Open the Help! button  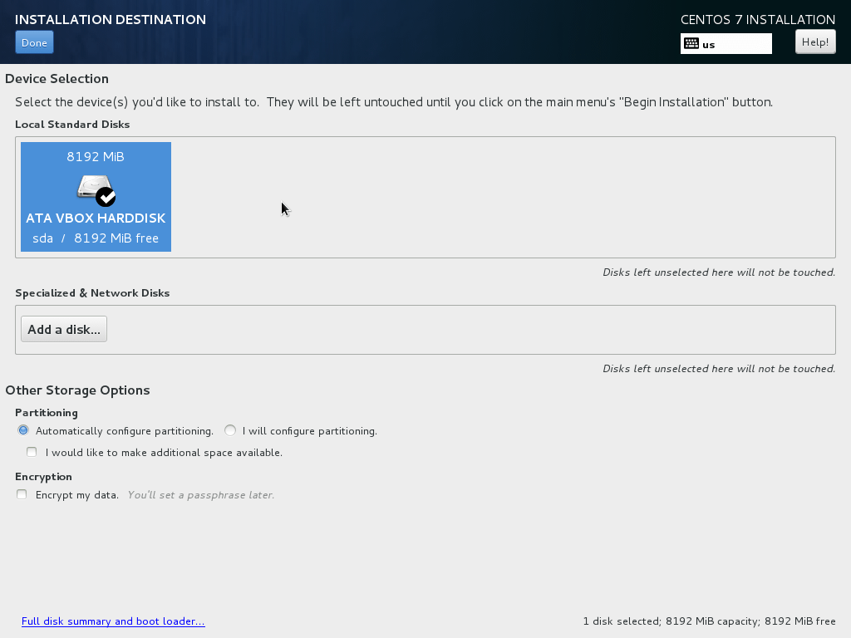pyautogui.click(x=815, y=42)
